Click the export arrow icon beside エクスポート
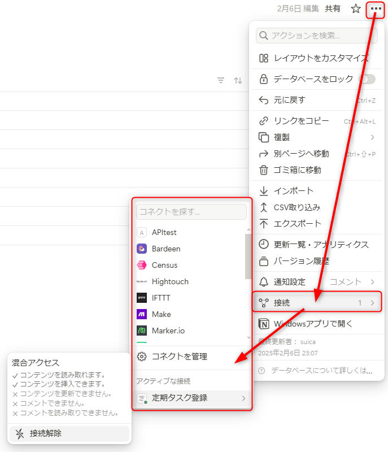 (264, 224)
